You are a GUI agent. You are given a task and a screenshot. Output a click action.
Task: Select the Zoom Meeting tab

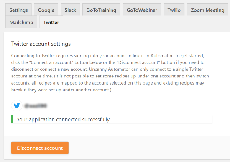pos(207,10)
